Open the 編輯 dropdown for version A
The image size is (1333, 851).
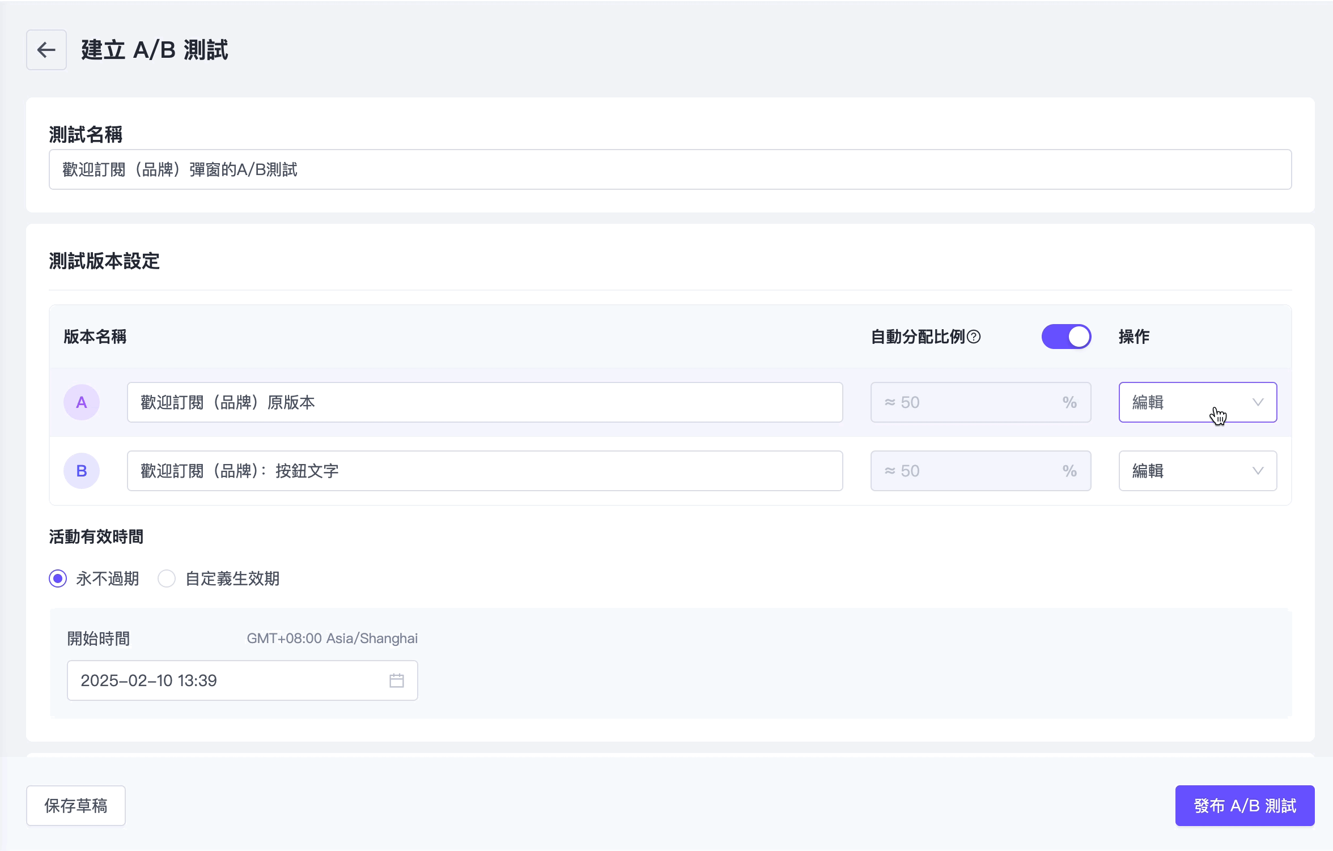[1179, 402]
